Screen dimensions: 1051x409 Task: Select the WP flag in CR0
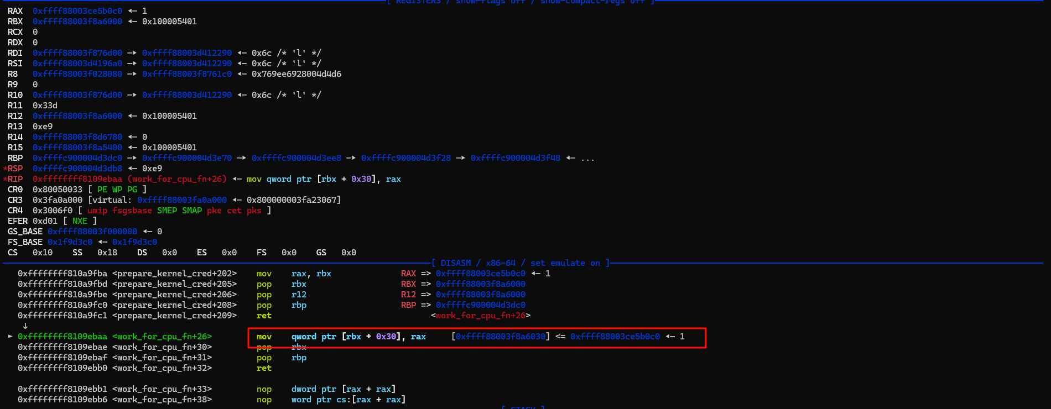tap(117, 190)
